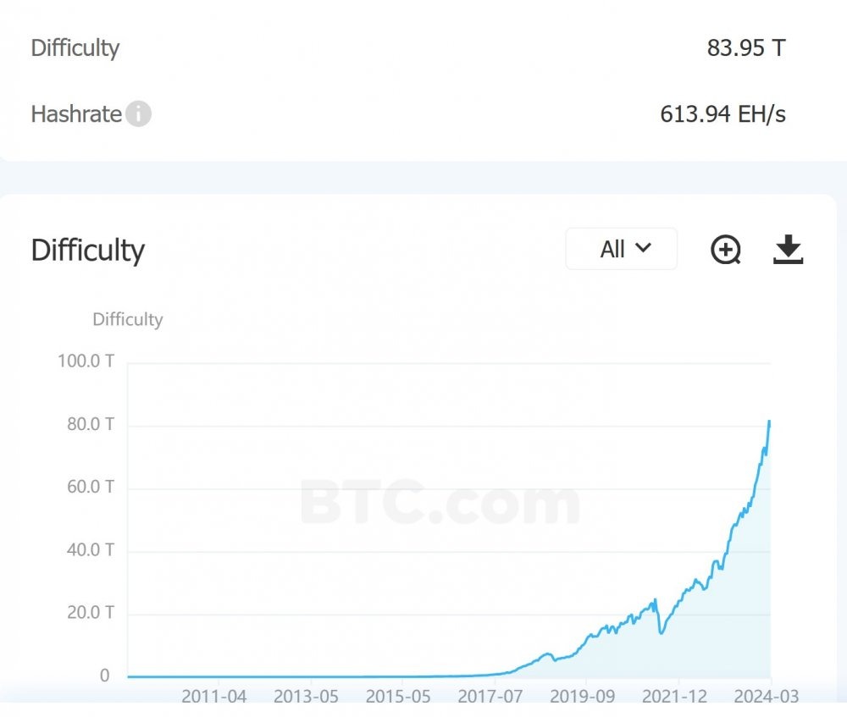Viewport: 847px width, 717px height.
Task: Click the 83.95 T difficulty value
Action: pyautogui.click(x=746, y=48)
